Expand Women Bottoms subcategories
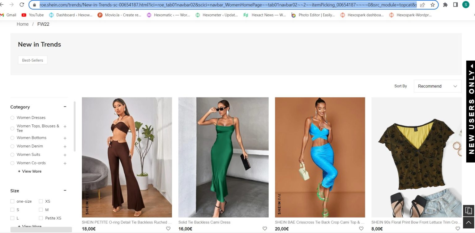 point(65,138)
